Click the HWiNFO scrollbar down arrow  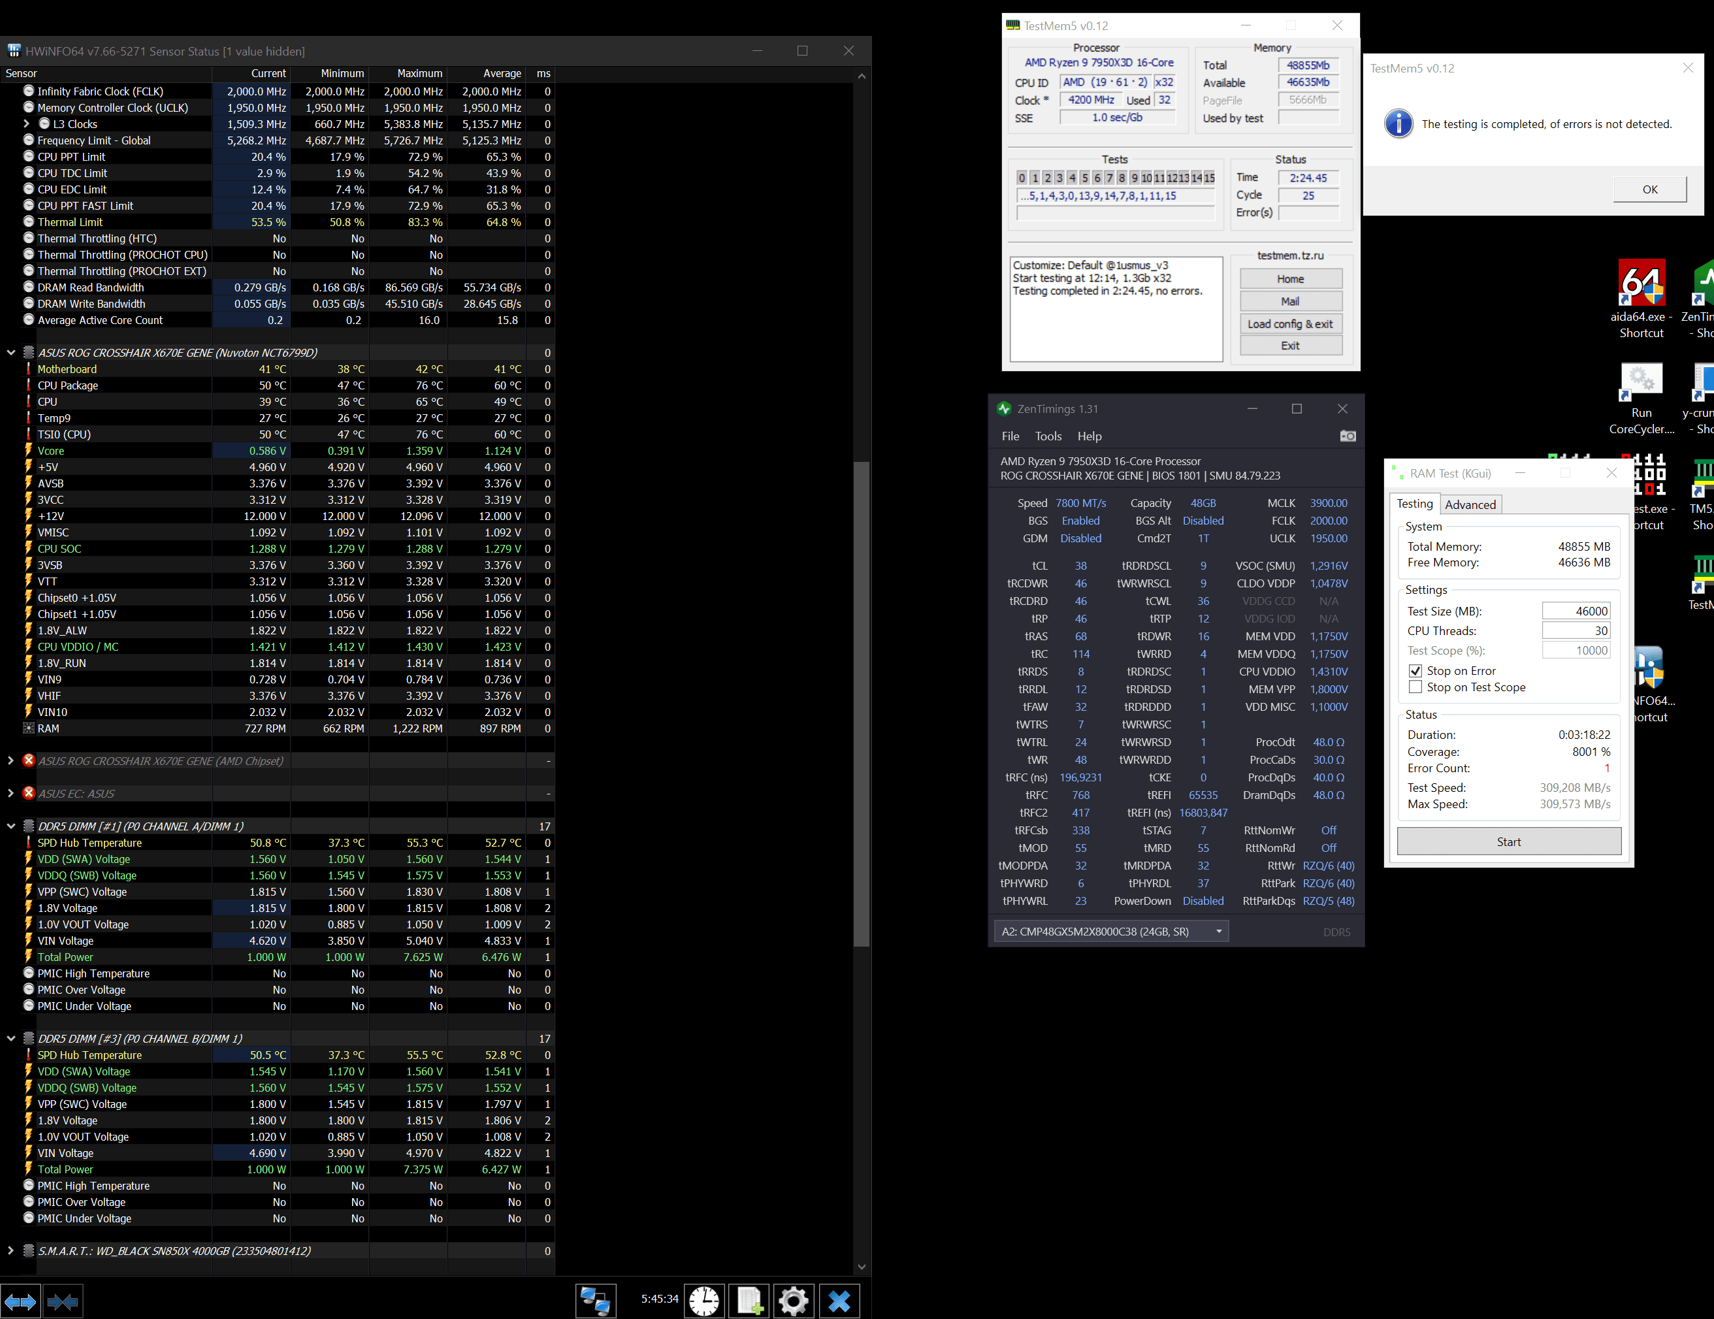(862, 1267)
